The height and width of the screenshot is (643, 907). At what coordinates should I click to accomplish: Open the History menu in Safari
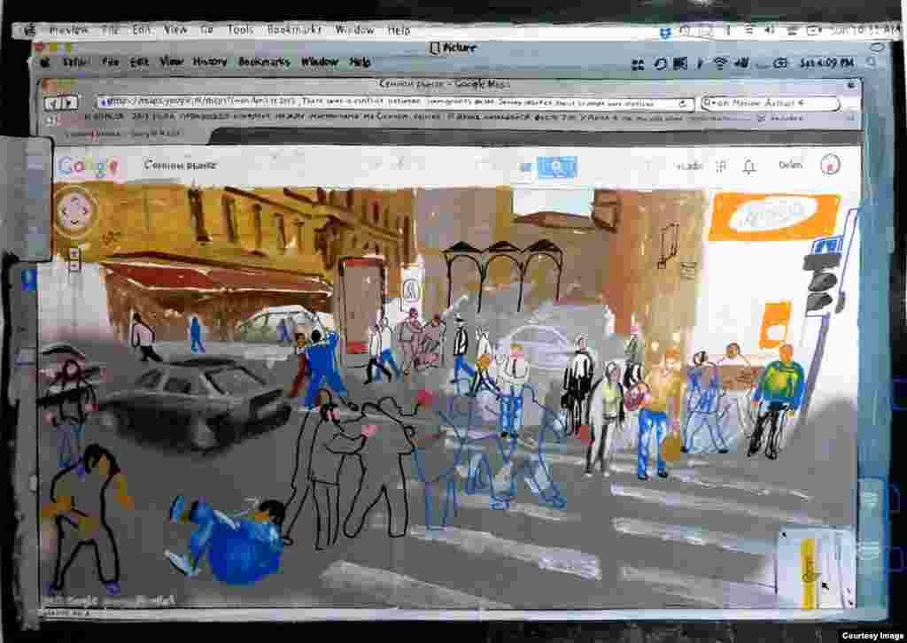click(210, 62)
